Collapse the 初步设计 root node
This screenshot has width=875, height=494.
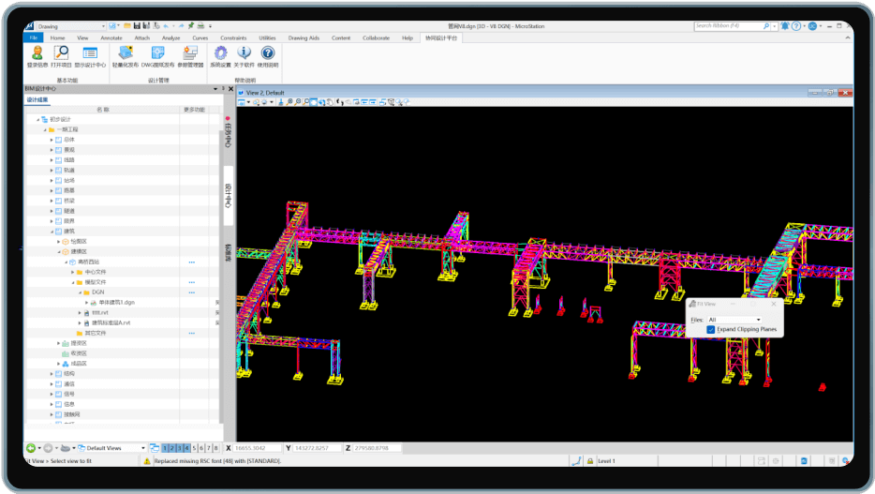tap(38, 119)
